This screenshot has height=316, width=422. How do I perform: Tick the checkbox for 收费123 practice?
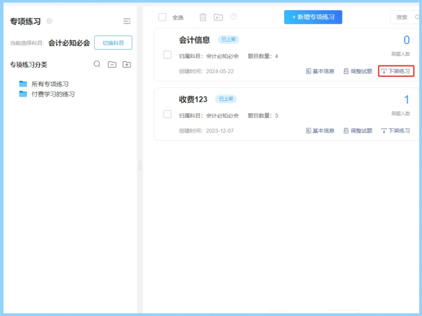[167, 114]
